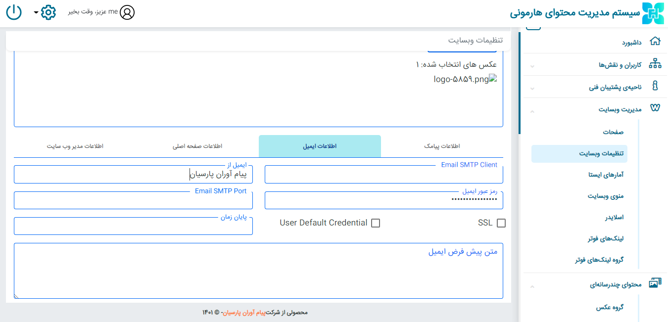668x322 pixels.
Task: Expand the کاربران و نقش‌ها menu chevron
Action: (532, 66)
